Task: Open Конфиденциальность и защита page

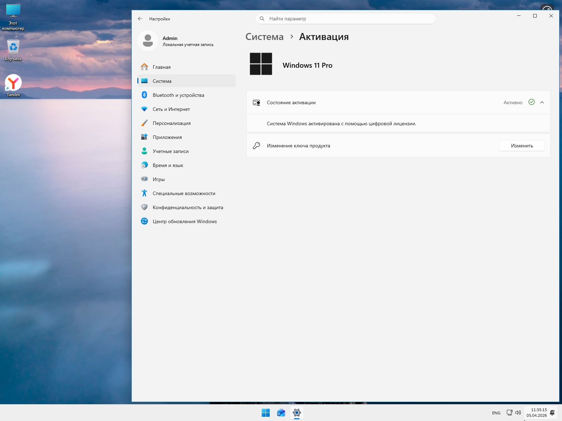Action: coord(188,207)
